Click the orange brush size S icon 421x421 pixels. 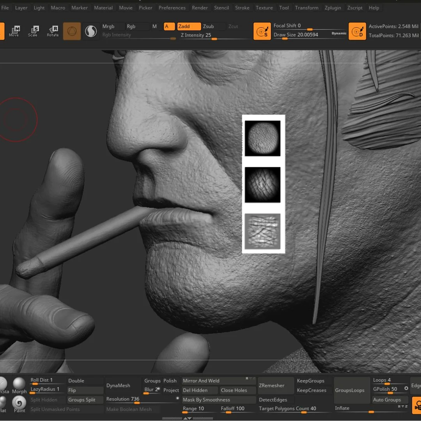[262, 31]
